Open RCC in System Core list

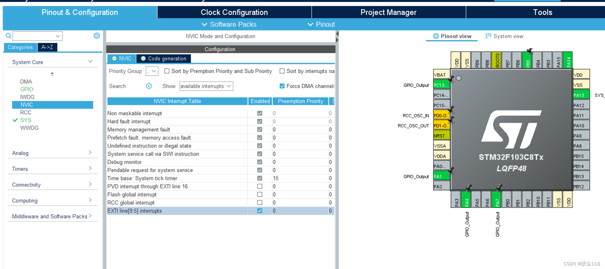tap(26, 112)
